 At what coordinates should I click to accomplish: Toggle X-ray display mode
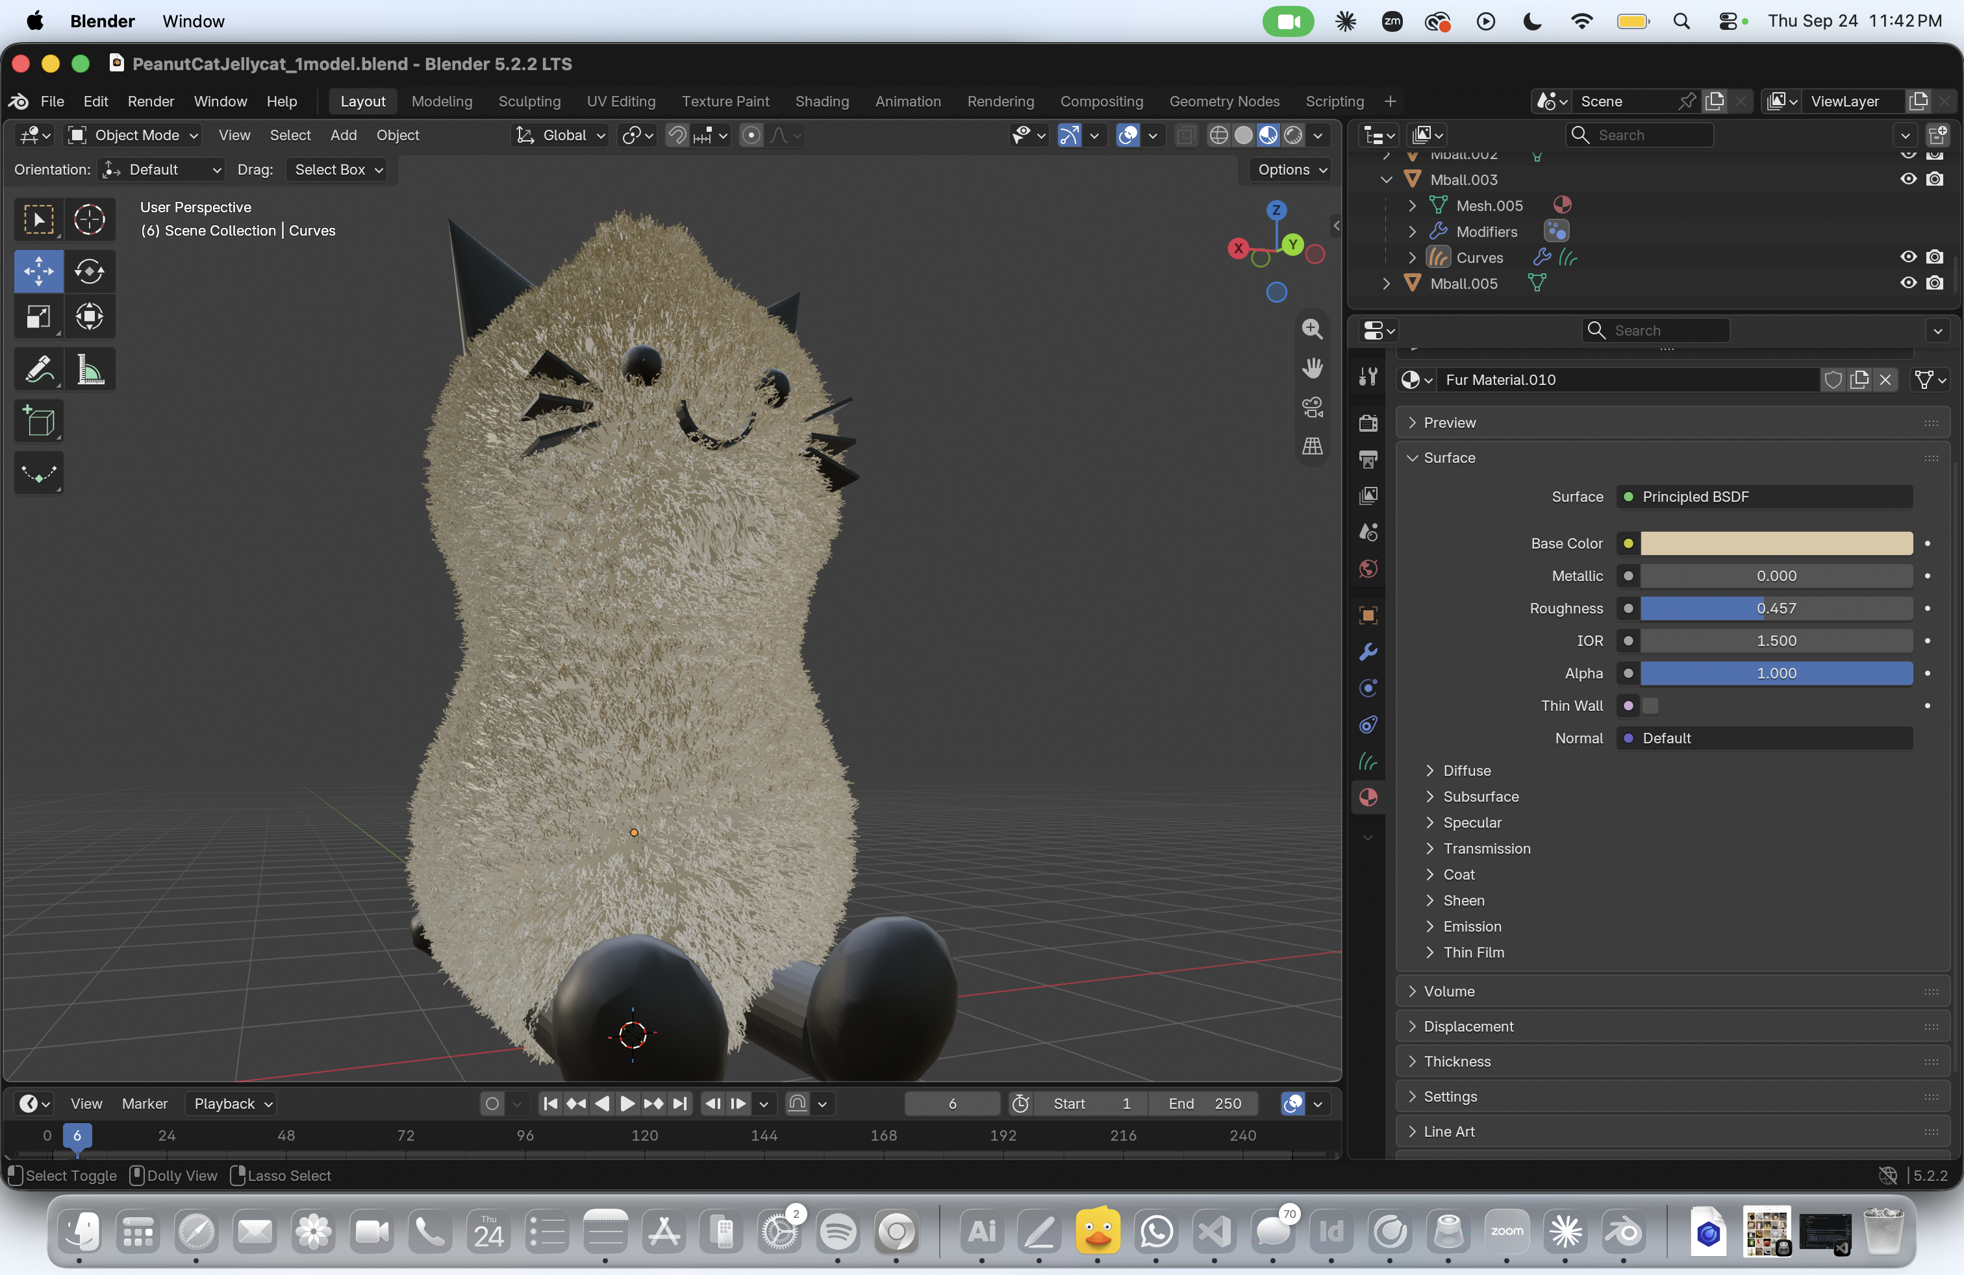[x=1186, y=135]
